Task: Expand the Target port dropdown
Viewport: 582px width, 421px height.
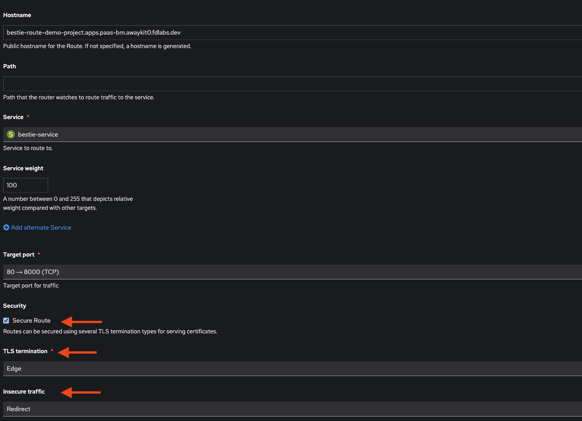Action: pyautogui.click(x=293, y=272)
